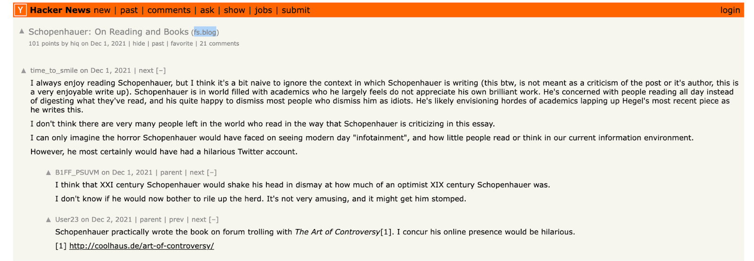Viewport: 754px width, 261px height.
Task: Open the fs.blog domain link
Action: 205,32
